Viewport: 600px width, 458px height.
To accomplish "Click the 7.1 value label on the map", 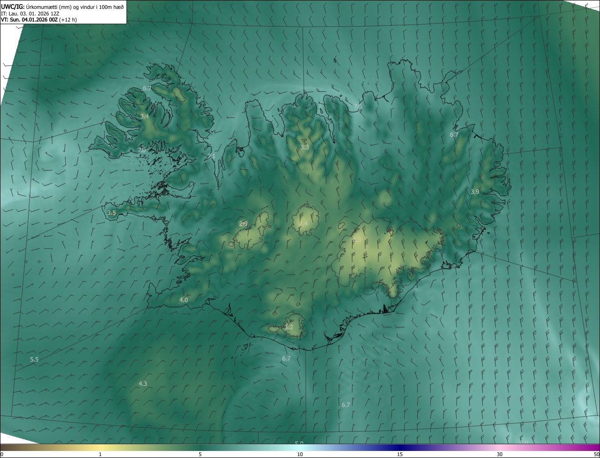I will click(x=211, y=156).
